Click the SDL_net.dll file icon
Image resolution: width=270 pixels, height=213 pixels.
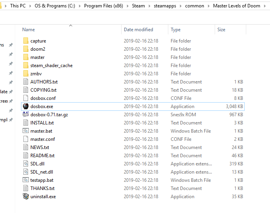coord(26,172)
